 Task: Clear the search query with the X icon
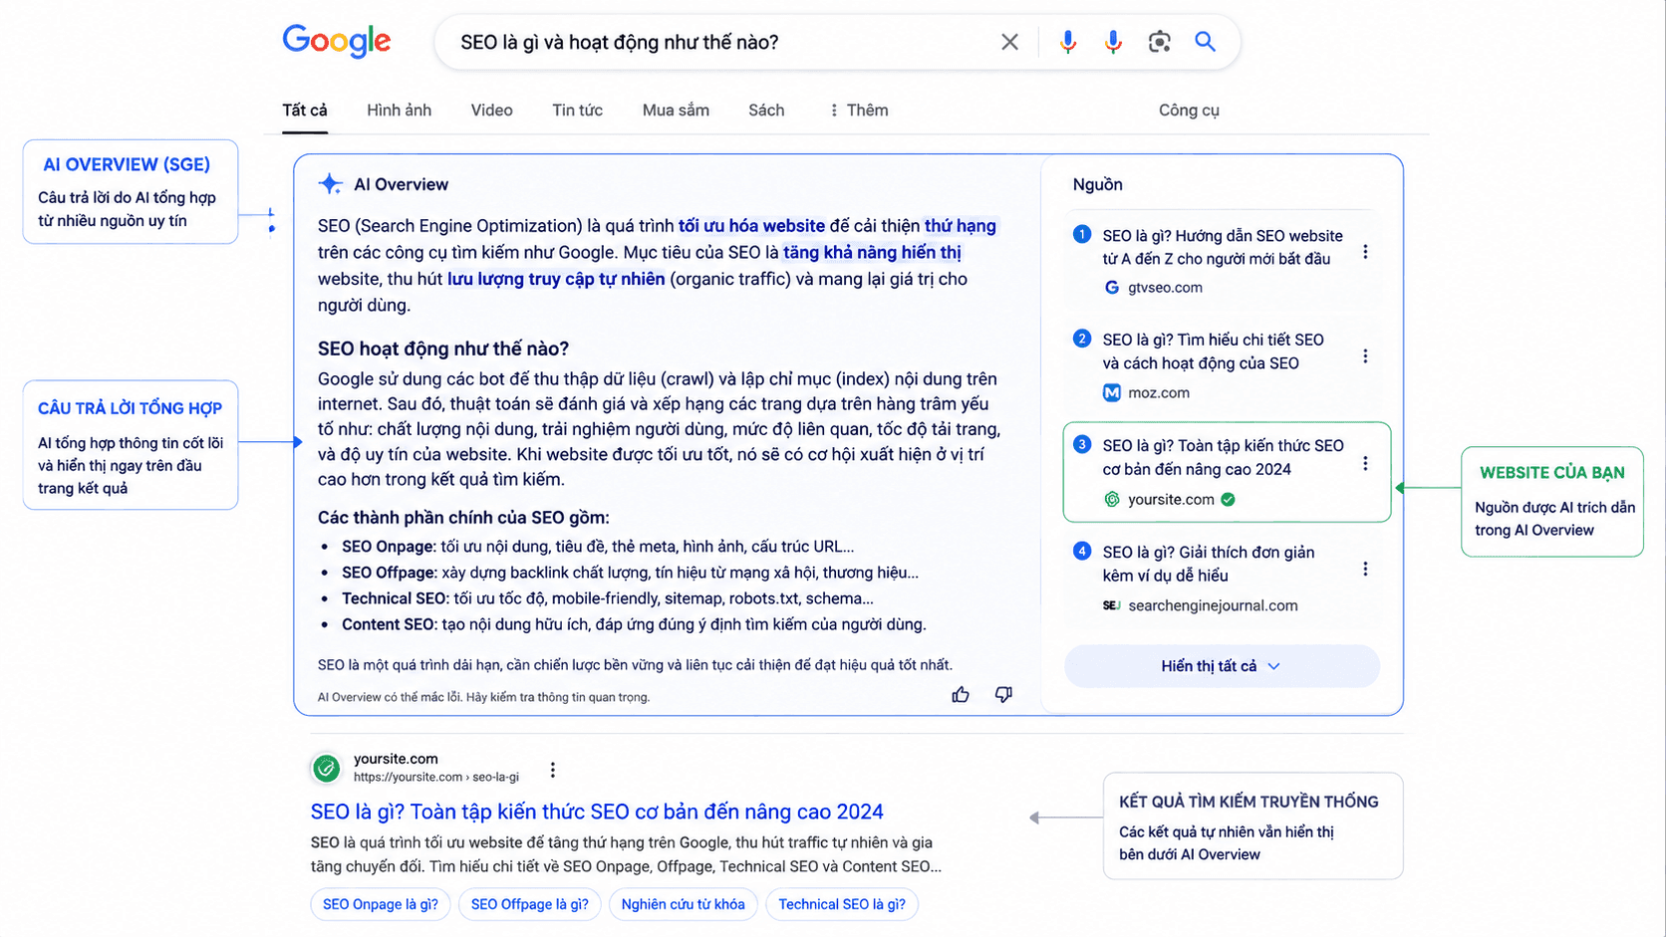point(1009,42)
